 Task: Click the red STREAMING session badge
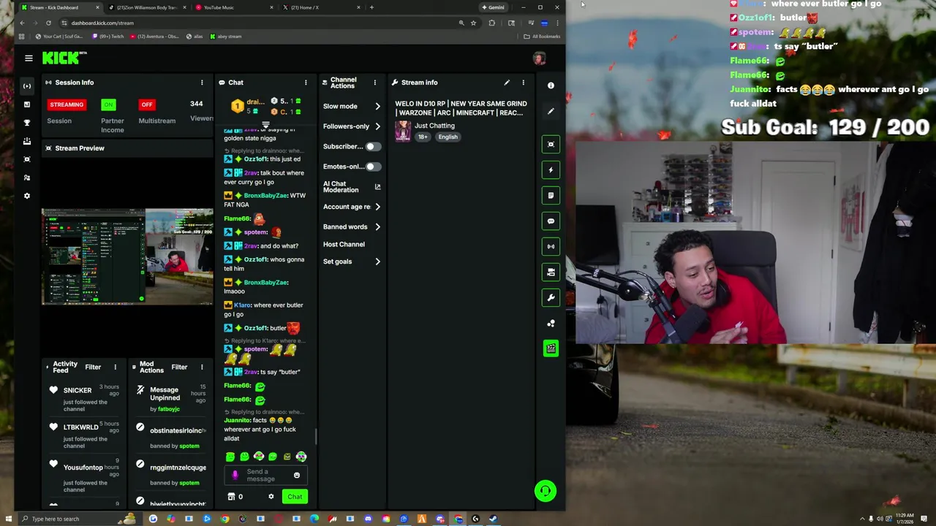point(67,104)
